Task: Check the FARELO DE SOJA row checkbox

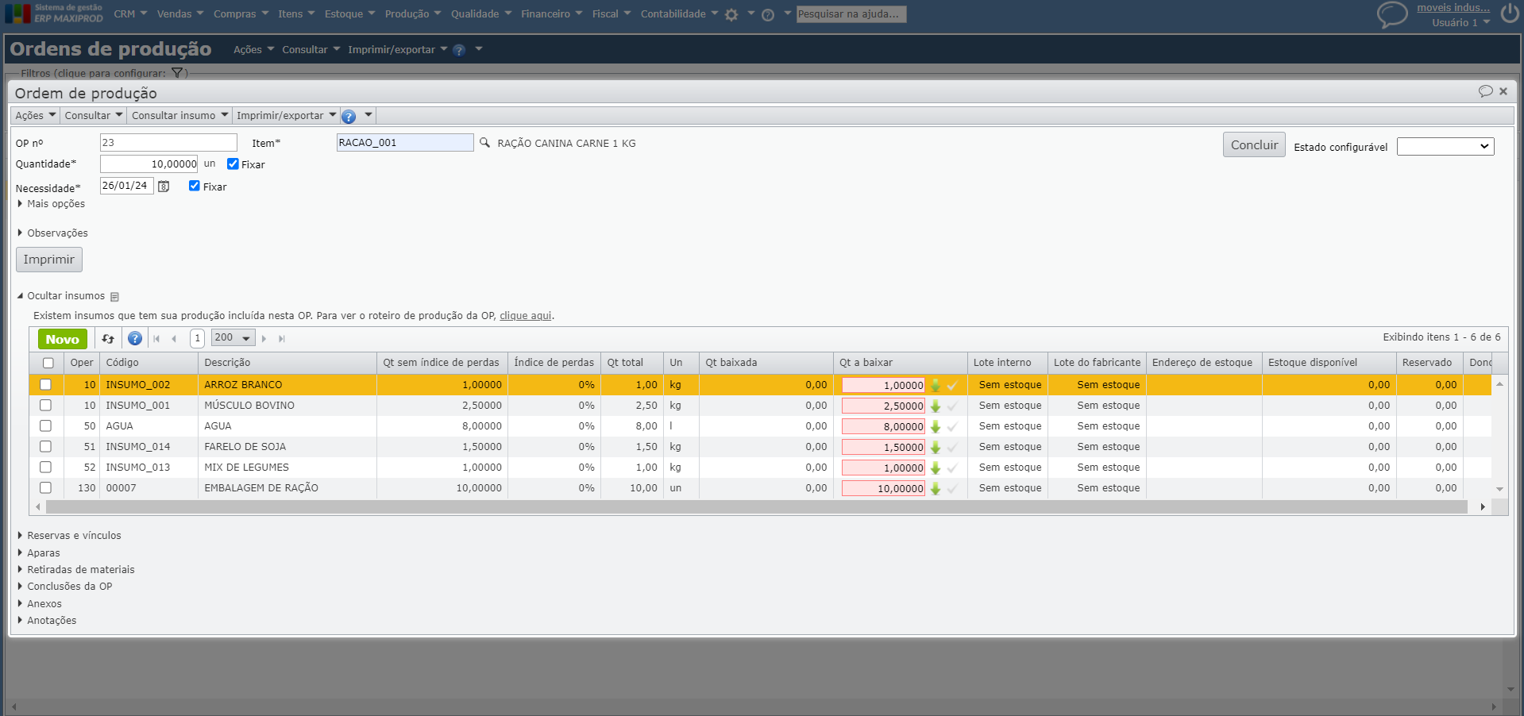Action: (x=45, y=447)
